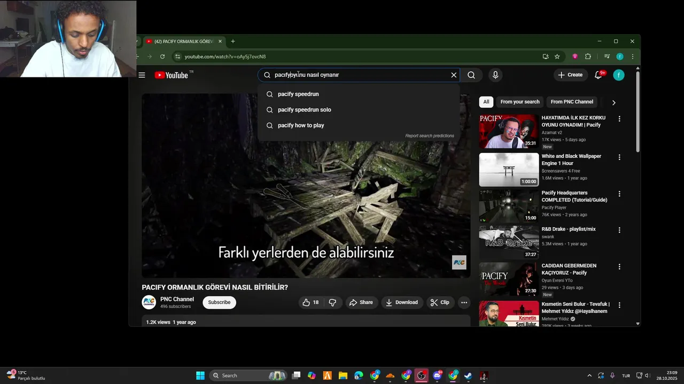The height and width of the screenshot is (384, 684).
Task: Open options for White and Black Wallpaper video
Action: pos(619,157)
